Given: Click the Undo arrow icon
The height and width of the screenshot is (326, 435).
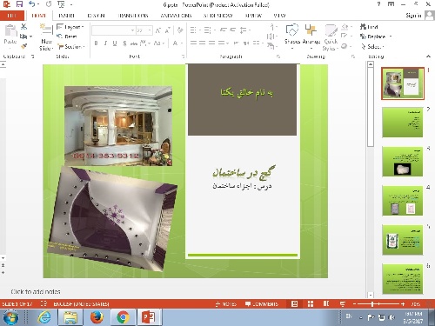Looking at the screenshot, I should click(32, 4).
